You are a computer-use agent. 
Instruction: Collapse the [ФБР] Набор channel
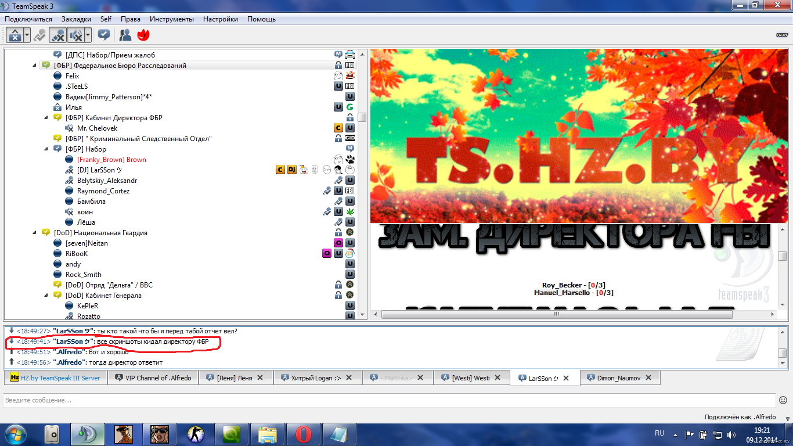tap(45, 149)
